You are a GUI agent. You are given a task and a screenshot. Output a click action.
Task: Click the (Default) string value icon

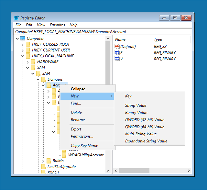(x=117, y=46)
